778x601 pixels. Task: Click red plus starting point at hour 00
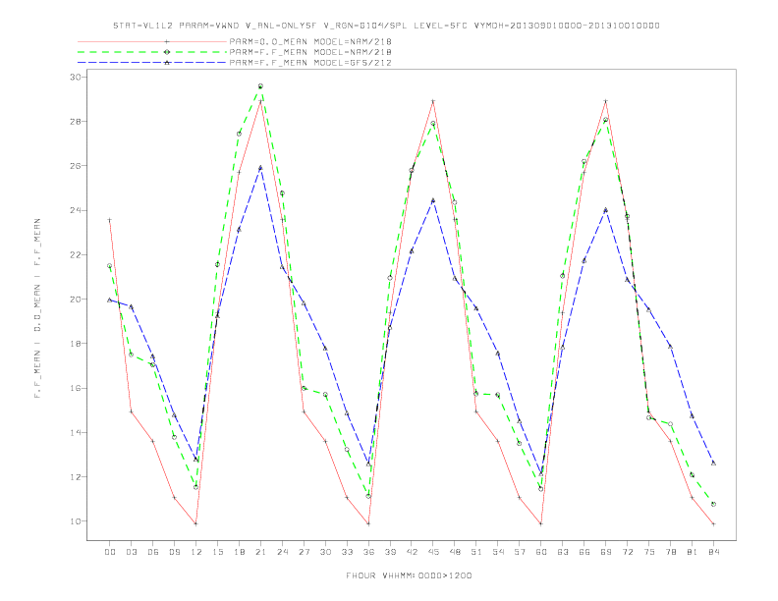pyautogui.click(x=110, y=220)
